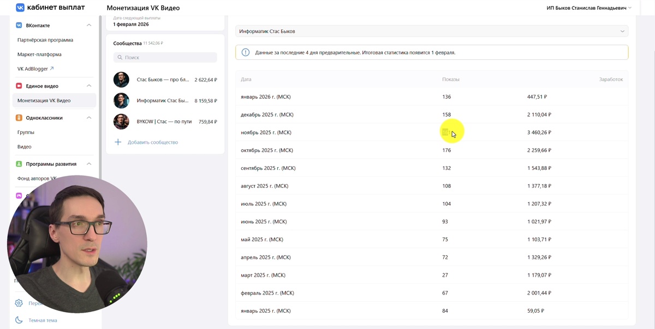
Task: Select Монетизация VK Видео in sidebar
Action: point(54,101)
